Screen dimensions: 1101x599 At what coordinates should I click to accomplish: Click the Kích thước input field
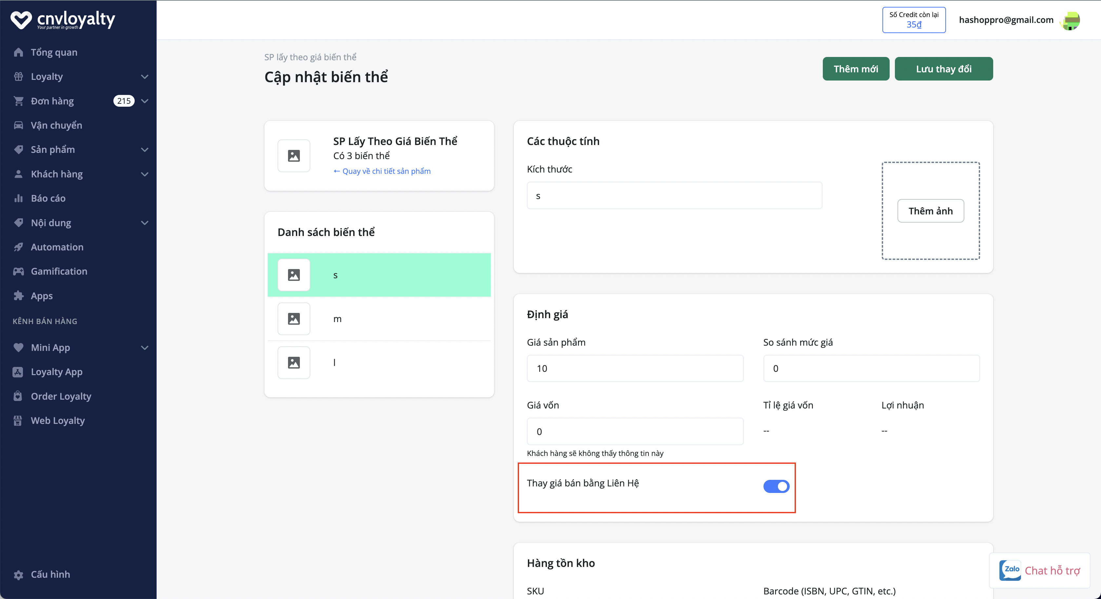pos(674,196)
